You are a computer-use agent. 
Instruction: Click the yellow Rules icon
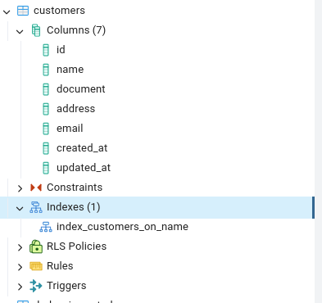click(36, 266)
